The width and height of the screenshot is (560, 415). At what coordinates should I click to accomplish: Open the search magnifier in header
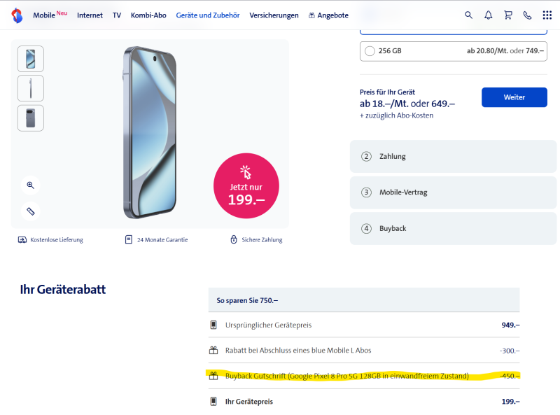point(469,15)
